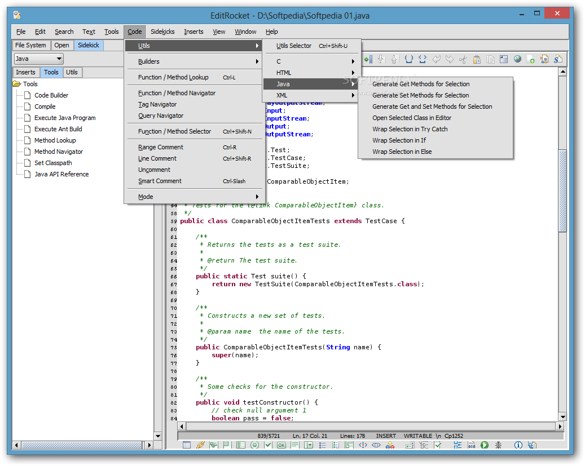
Task: Click the WRITABLE status bar entry
Action: pyautogui.click(x=418, y=436)
